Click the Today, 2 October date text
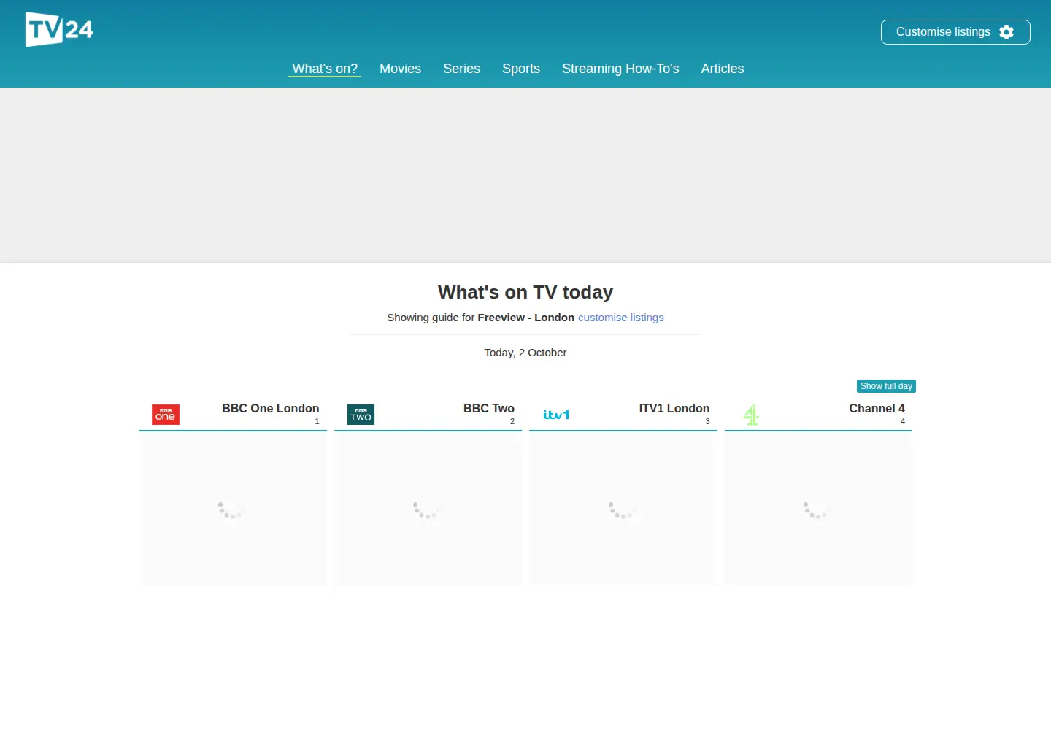The width and height of the screenshot is (1051, 730). [525, 353]
